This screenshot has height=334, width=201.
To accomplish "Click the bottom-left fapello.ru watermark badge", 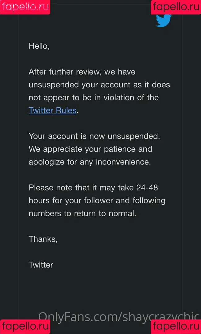I will coord(25,327).
